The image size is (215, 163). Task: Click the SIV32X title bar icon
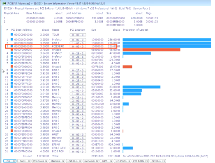4,3
